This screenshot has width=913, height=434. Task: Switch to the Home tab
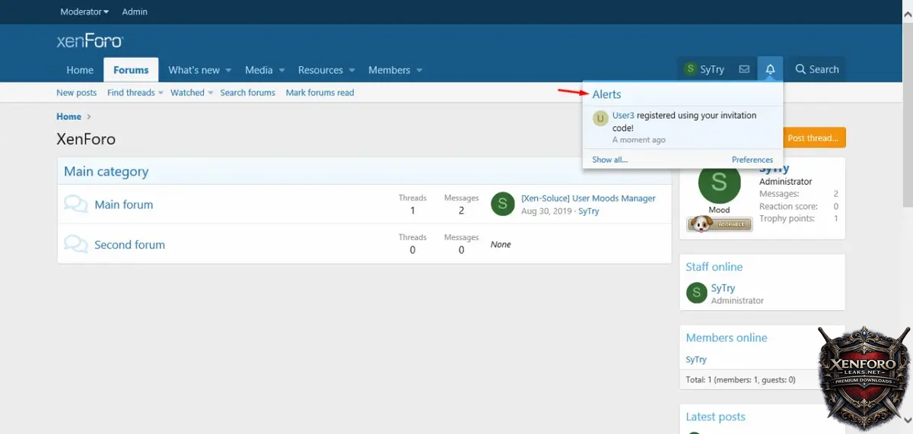point(80,70)
